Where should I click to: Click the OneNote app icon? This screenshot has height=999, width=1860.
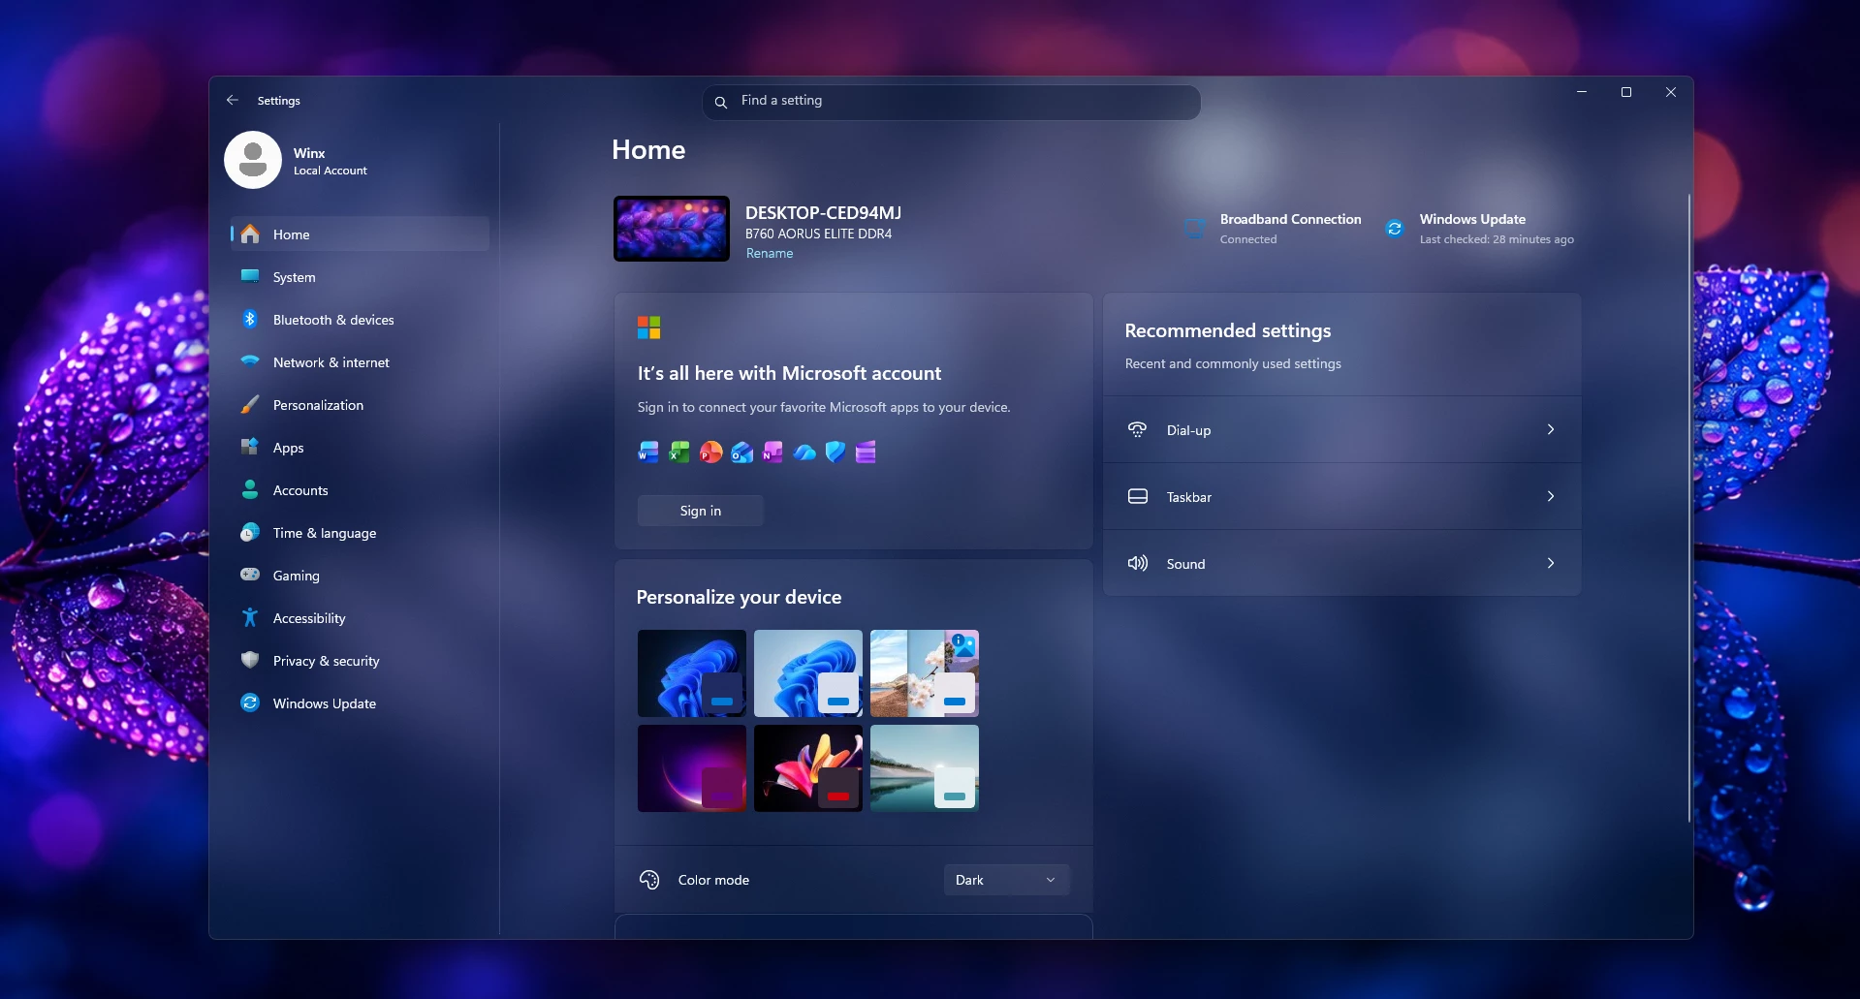click(x=772, y=452)
